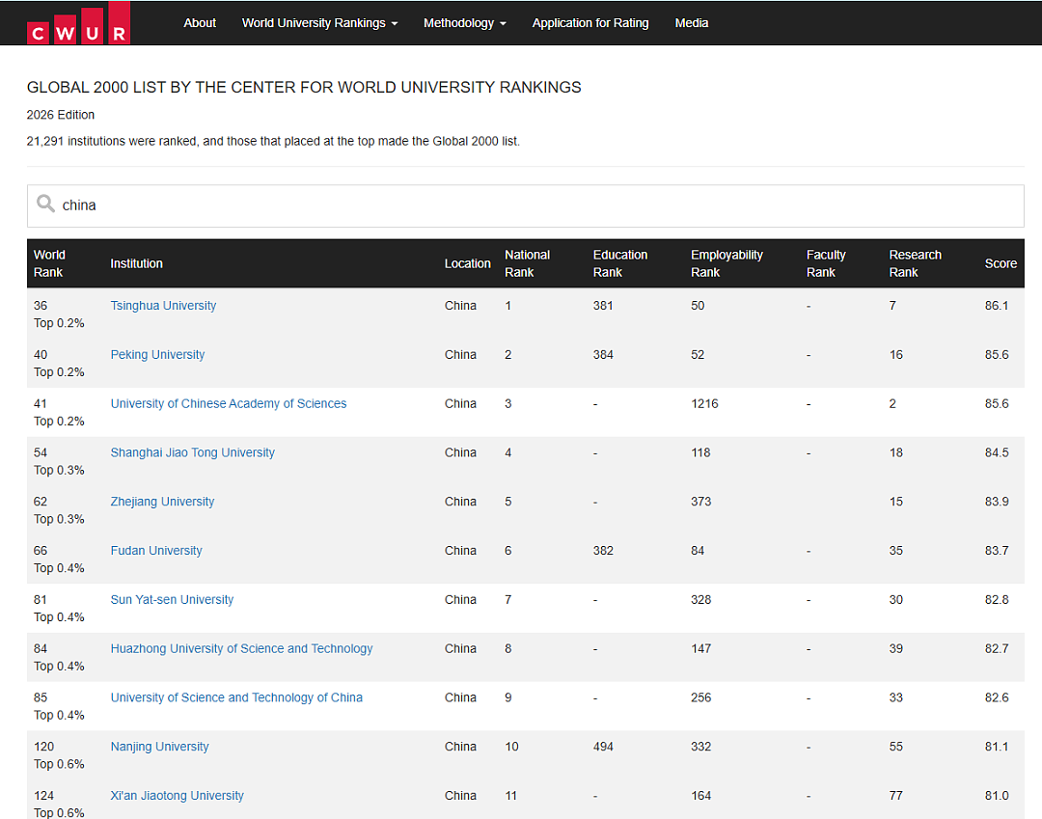Select Zhejiang's employability rank 373

701,502
